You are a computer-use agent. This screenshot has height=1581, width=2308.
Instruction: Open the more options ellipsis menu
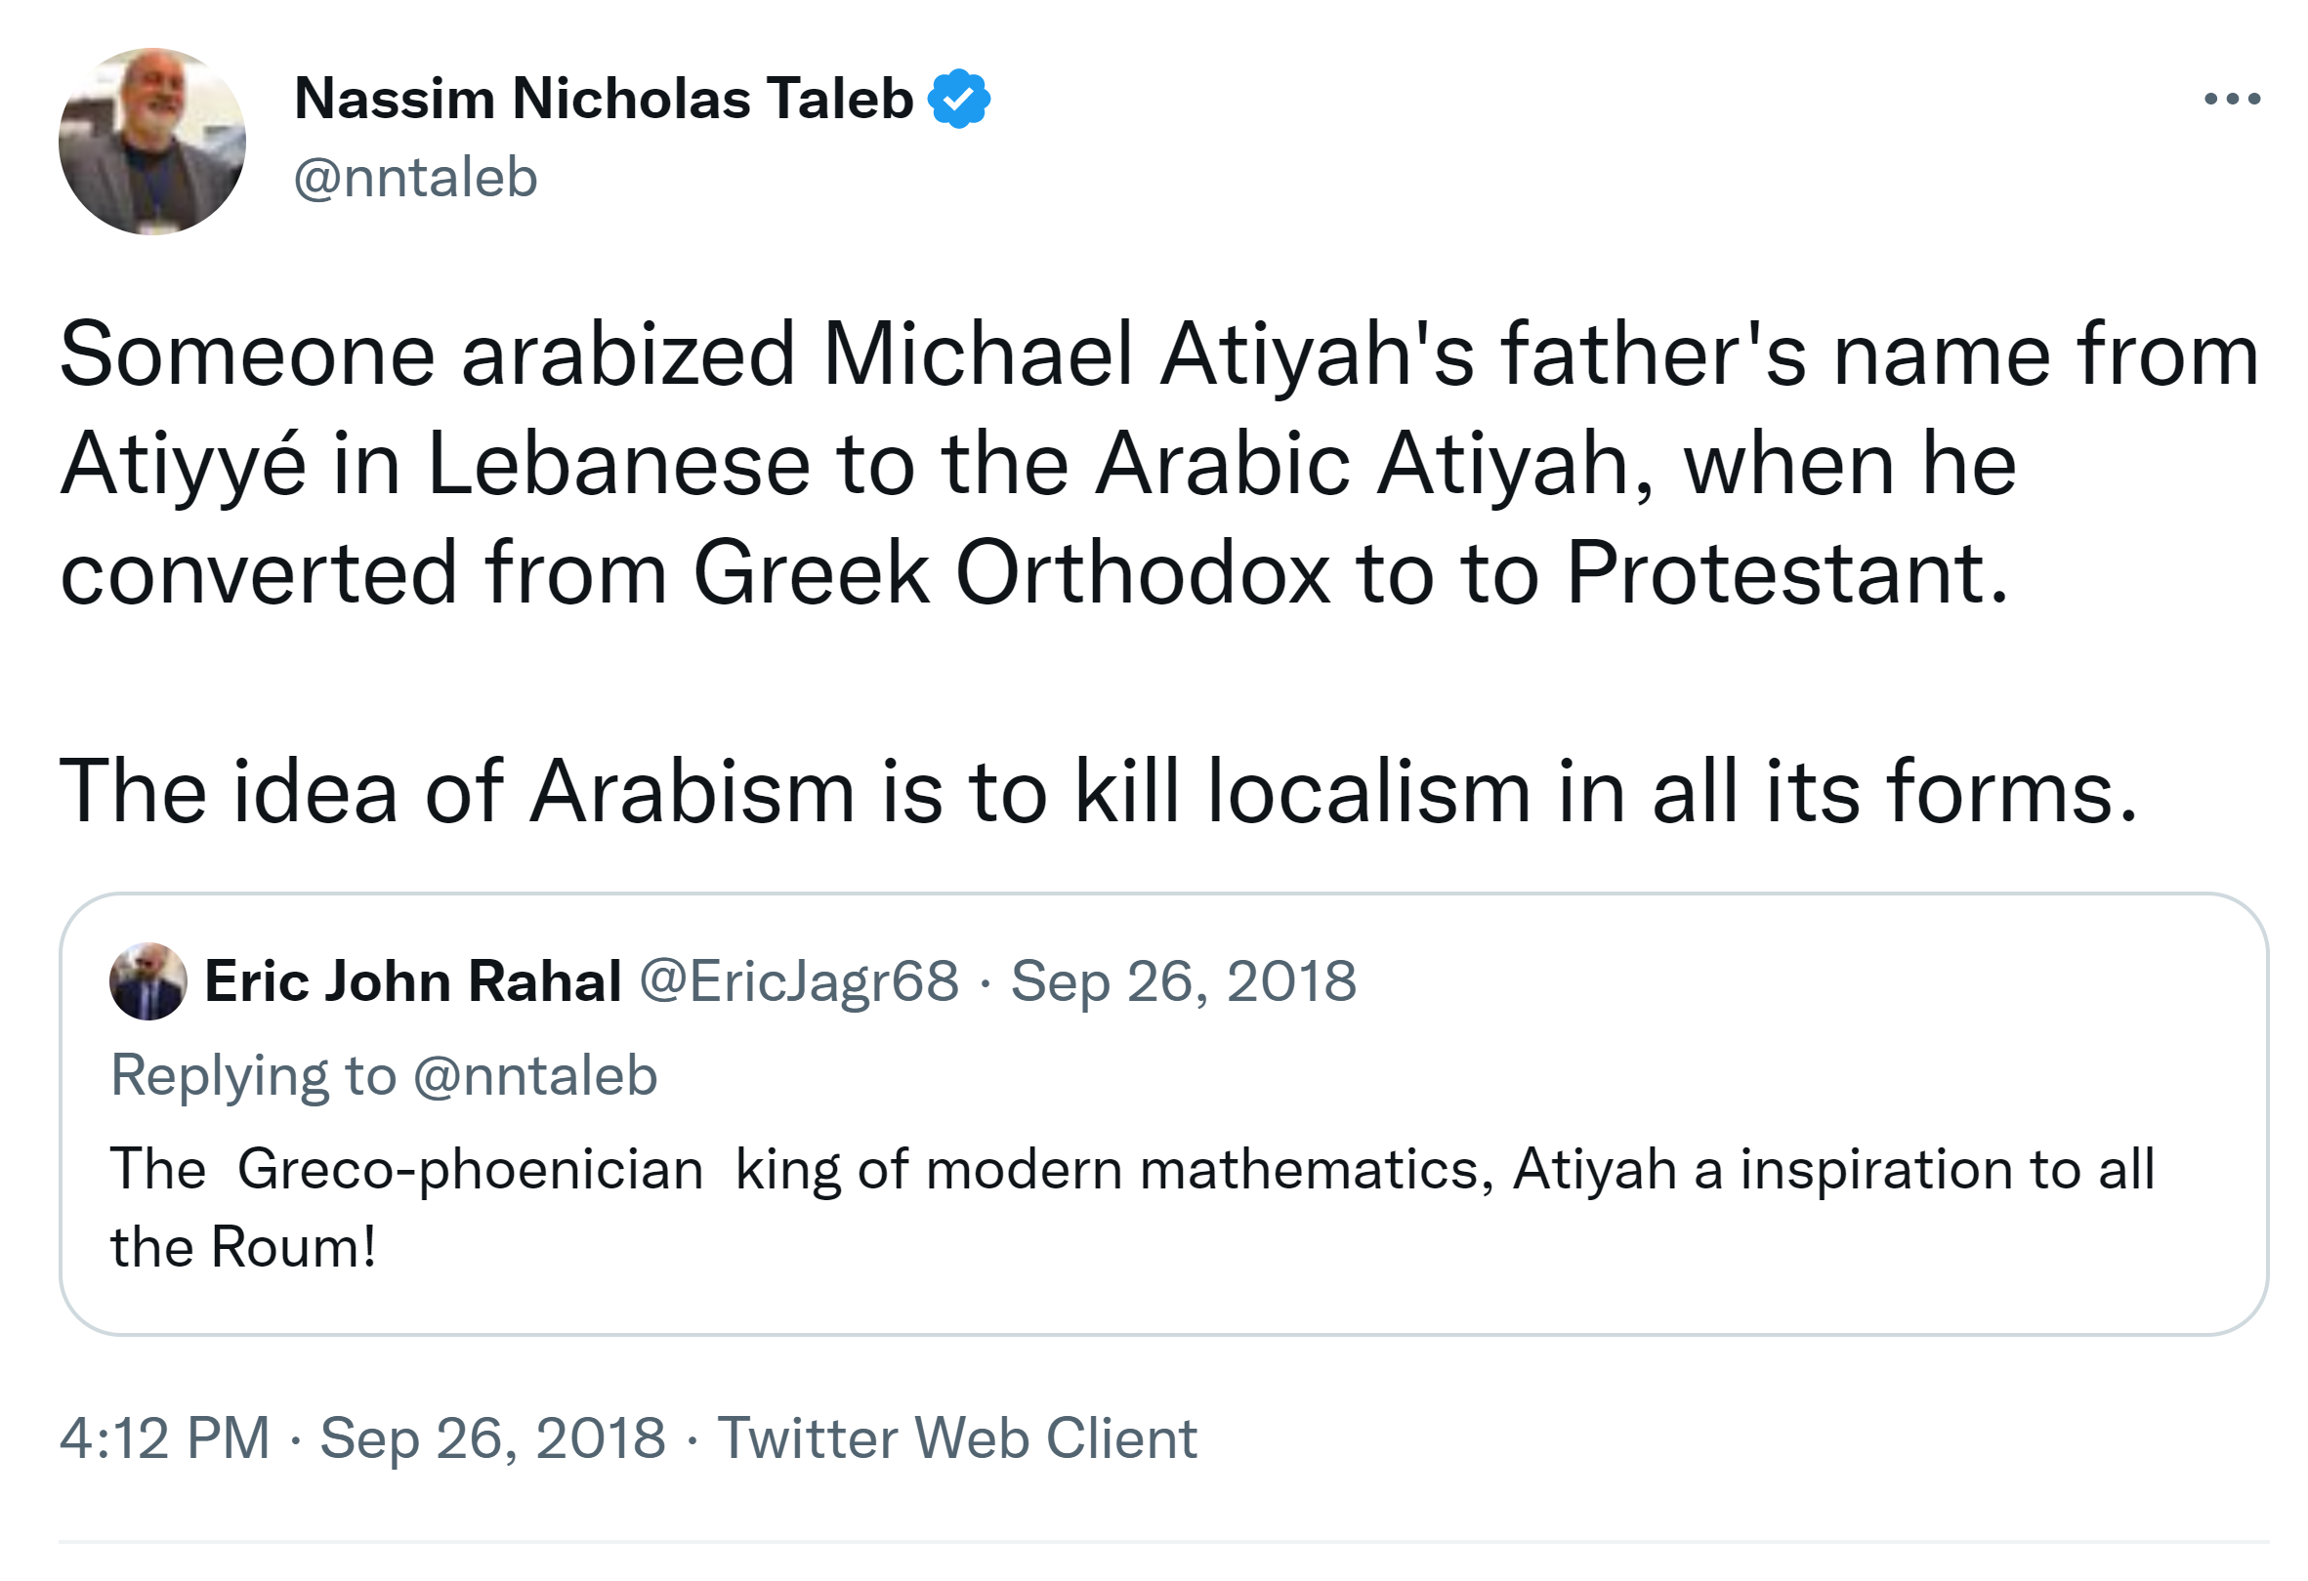point(2232,99)
